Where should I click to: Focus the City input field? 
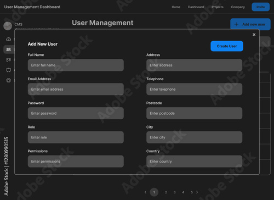tap(194, 137)
